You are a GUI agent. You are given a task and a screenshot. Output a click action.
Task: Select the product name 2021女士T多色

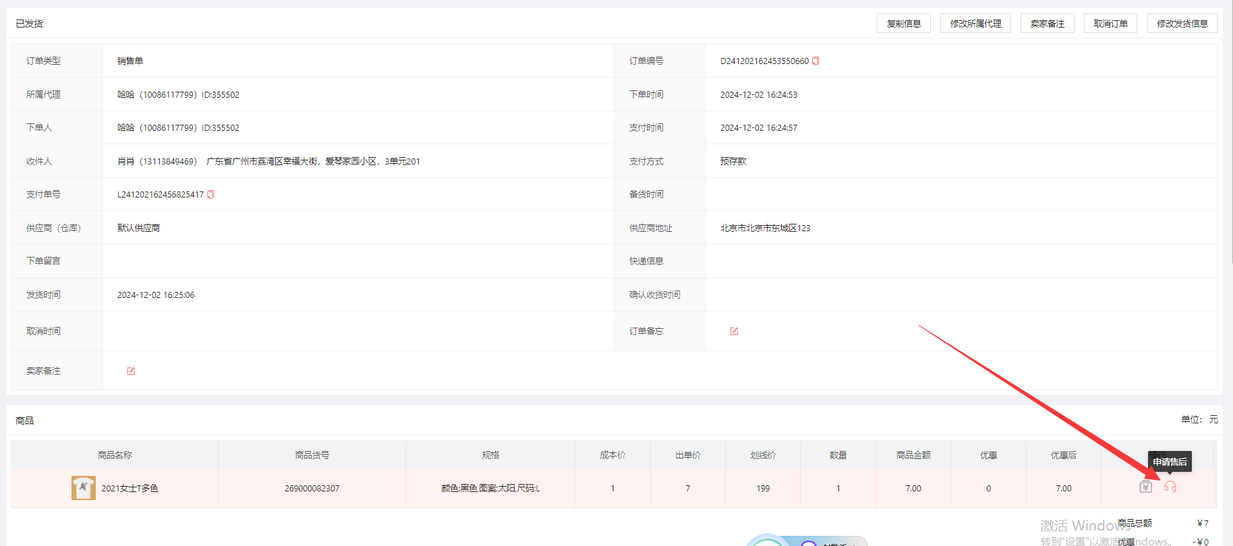click(x=130, y=488)
